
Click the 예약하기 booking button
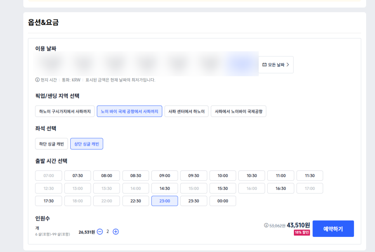click(333, 229)
